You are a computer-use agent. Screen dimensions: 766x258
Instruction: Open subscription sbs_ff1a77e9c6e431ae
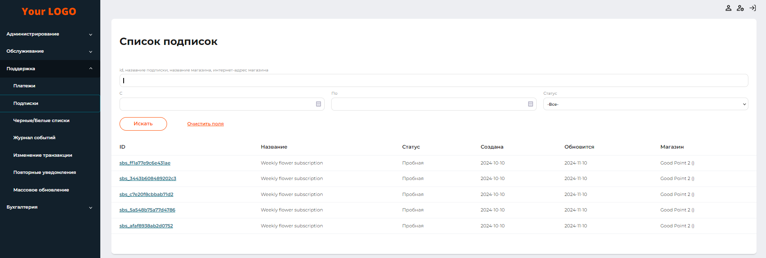(145, 163)
